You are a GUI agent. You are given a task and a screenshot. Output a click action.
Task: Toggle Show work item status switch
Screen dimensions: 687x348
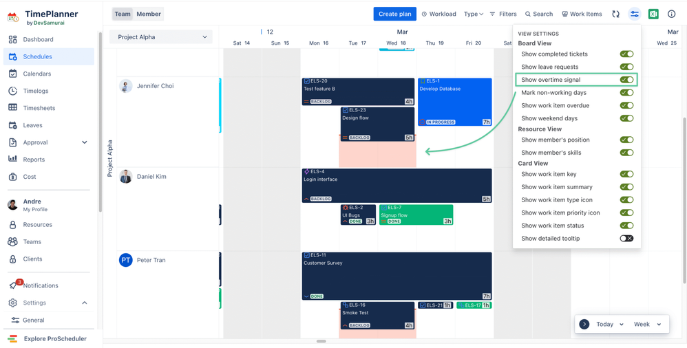626,226
